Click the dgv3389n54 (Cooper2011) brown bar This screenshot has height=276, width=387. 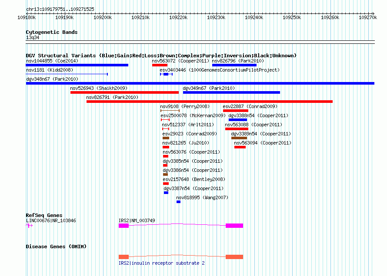pyautogui.click(x=239, y=138)
